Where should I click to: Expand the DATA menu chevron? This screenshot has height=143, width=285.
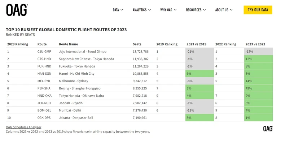tap(122, 10)
